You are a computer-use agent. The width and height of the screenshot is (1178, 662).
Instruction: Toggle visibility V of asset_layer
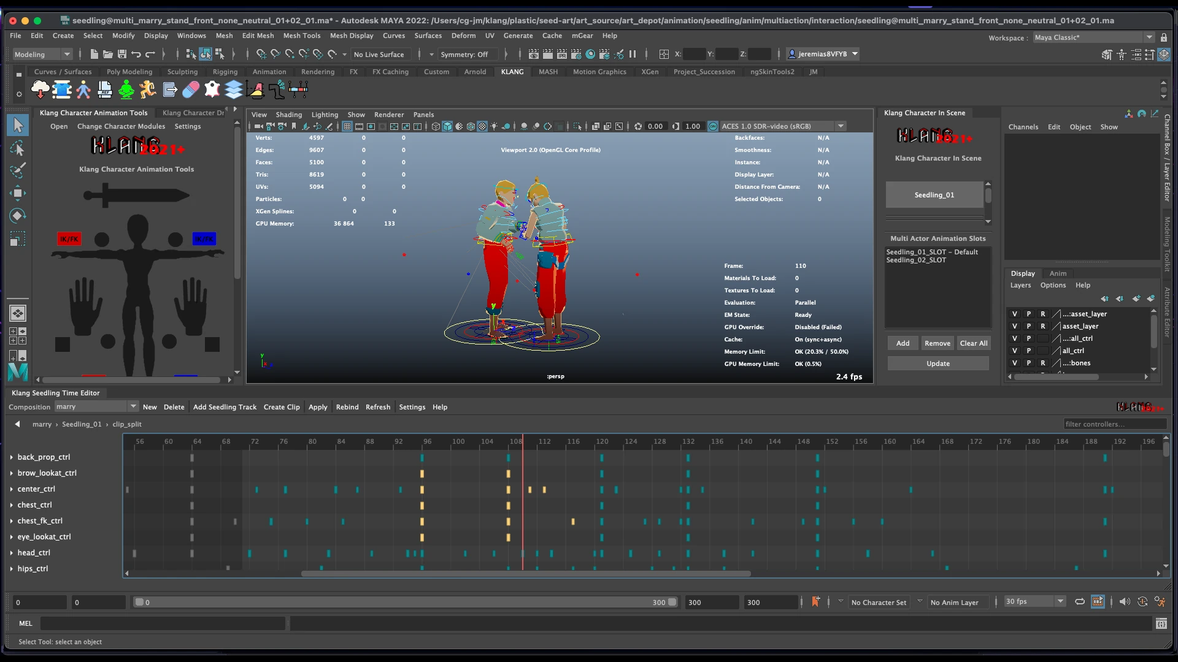click(x=1014, y=327)
